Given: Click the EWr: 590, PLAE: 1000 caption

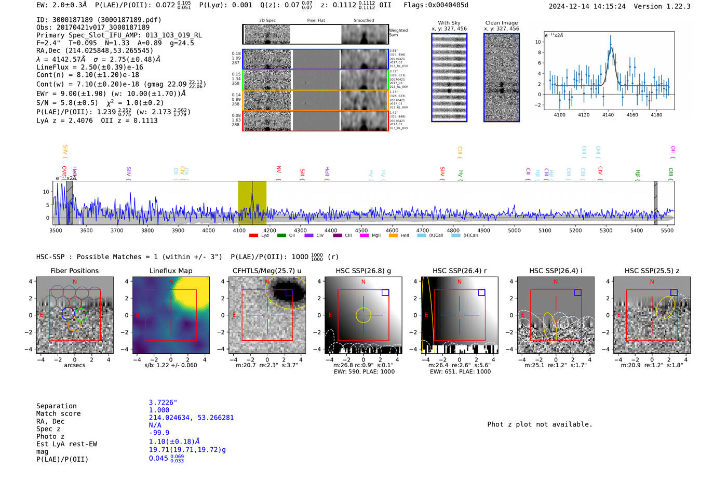Looking at the screenshot, I should tap(364, 371).
